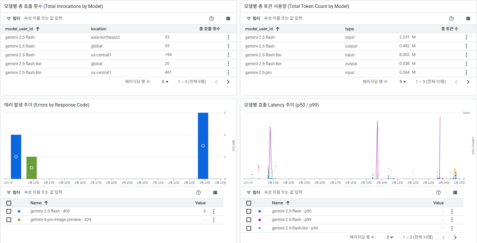Viewport: 477px width, 243px height.
Task: Check the gemini-2.5-flash - 400 legend row
Action: pyautogui.click(x=9, y=211)
